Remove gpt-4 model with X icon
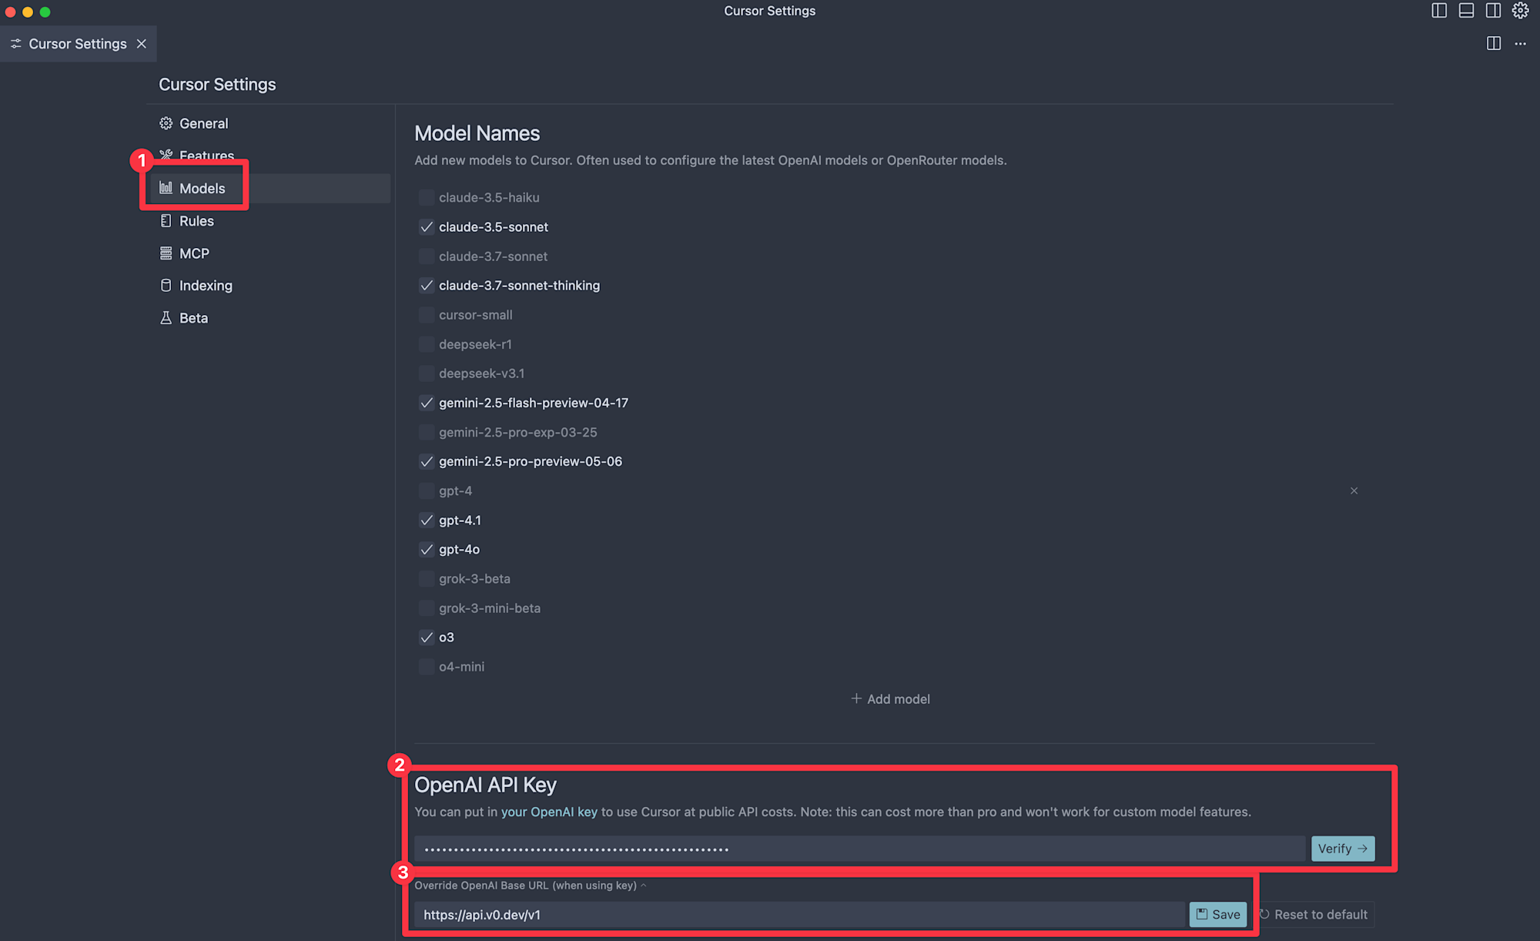 pos(1354,491)
